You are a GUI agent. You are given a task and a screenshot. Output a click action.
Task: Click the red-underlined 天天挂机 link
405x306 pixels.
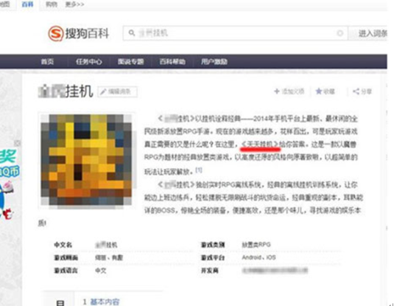261,144
